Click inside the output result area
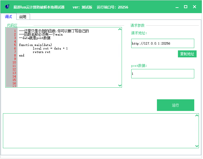This screenshot has width=203, height=159. [99, 131]
